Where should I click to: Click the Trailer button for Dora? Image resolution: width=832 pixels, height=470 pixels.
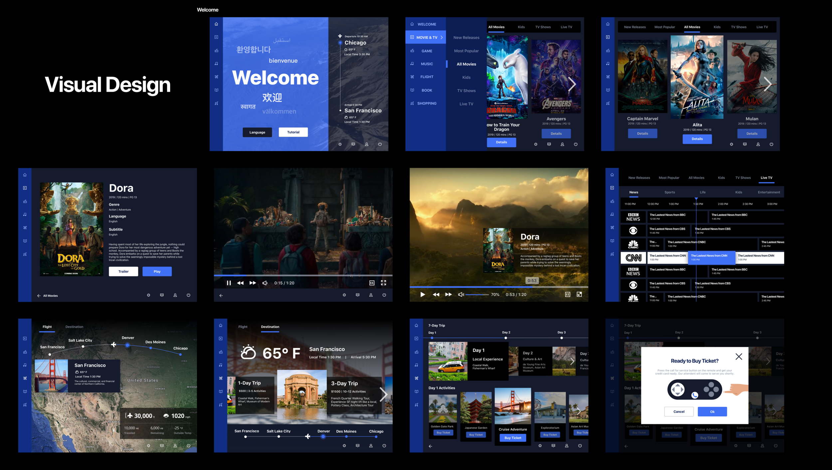pos(123,271)
